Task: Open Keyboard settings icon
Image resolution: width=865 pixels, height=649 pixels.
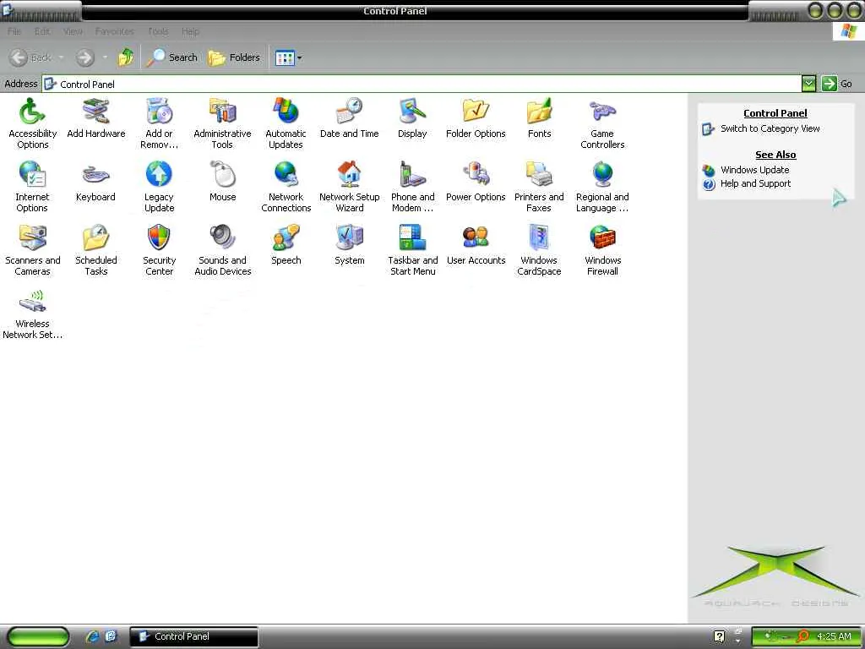Action: [95, 181]
